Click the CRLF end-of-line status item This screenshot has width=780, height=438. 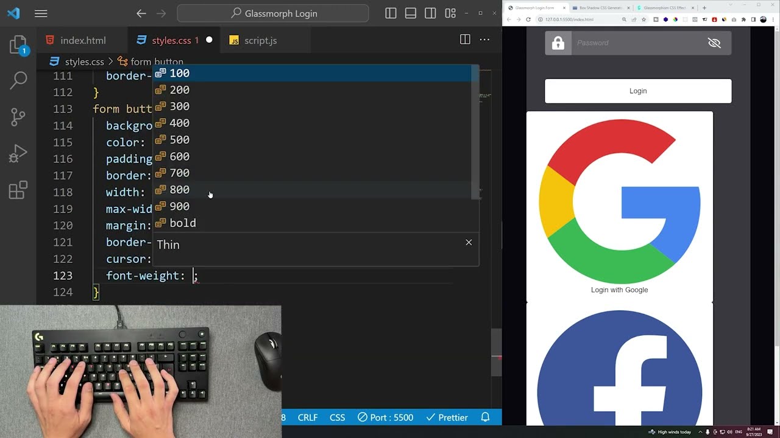pos(308,417)
